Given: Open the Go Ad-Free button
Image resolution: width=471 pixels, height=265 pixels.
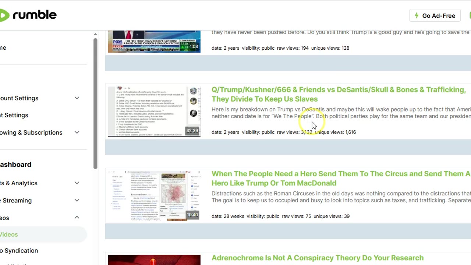Looking at the screenshot, I should coord(435,15).
